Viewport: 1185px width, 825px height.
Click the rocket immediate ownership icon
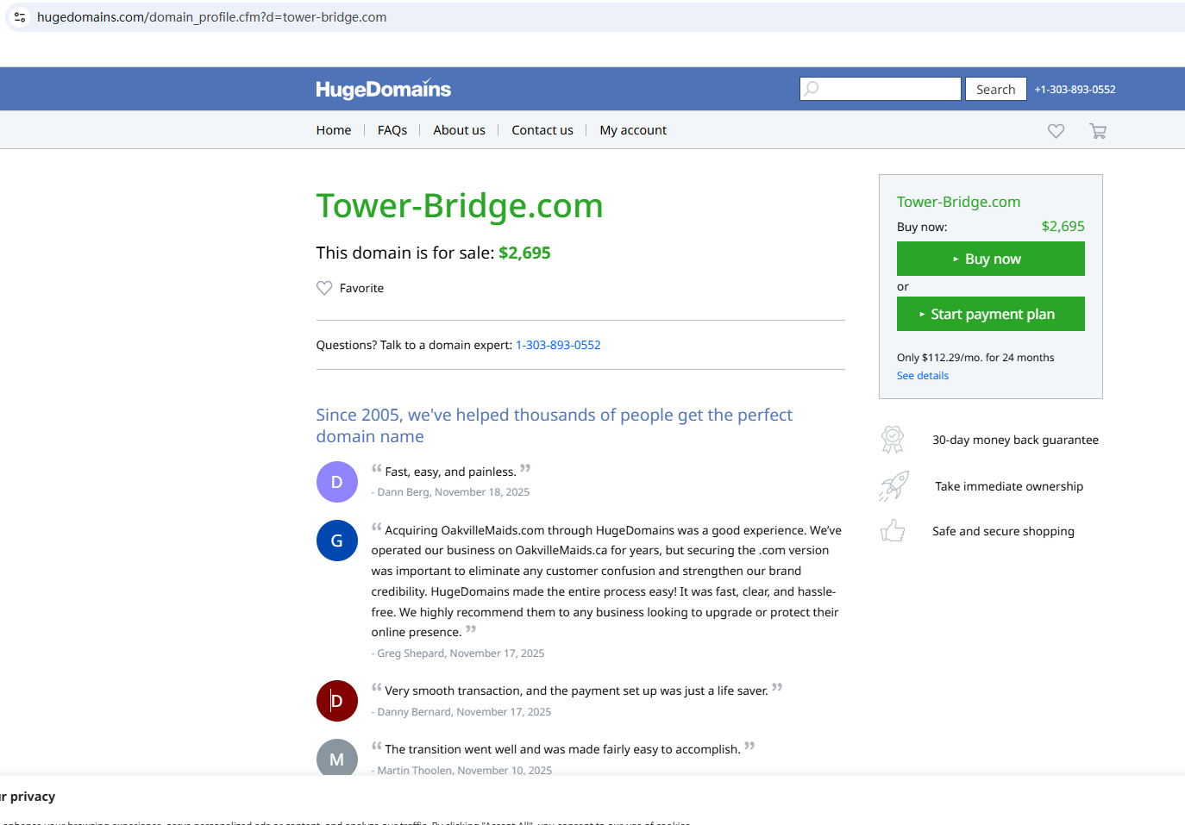pos(893,486)
